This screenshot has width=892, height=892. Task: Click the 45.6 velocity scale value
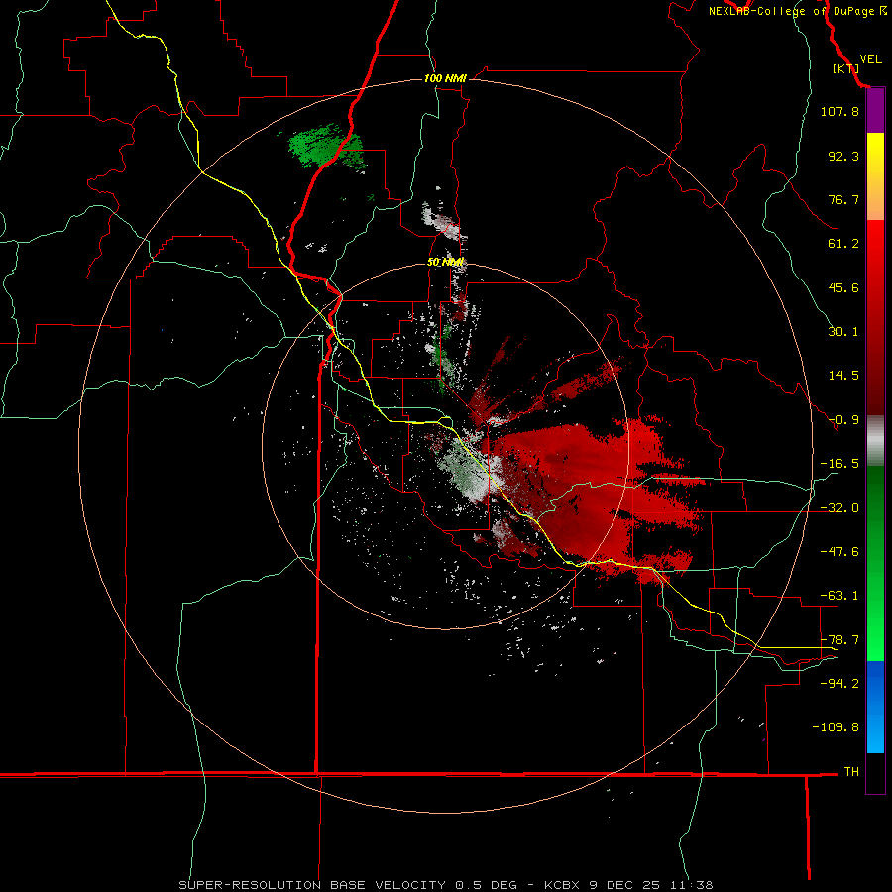843,287
